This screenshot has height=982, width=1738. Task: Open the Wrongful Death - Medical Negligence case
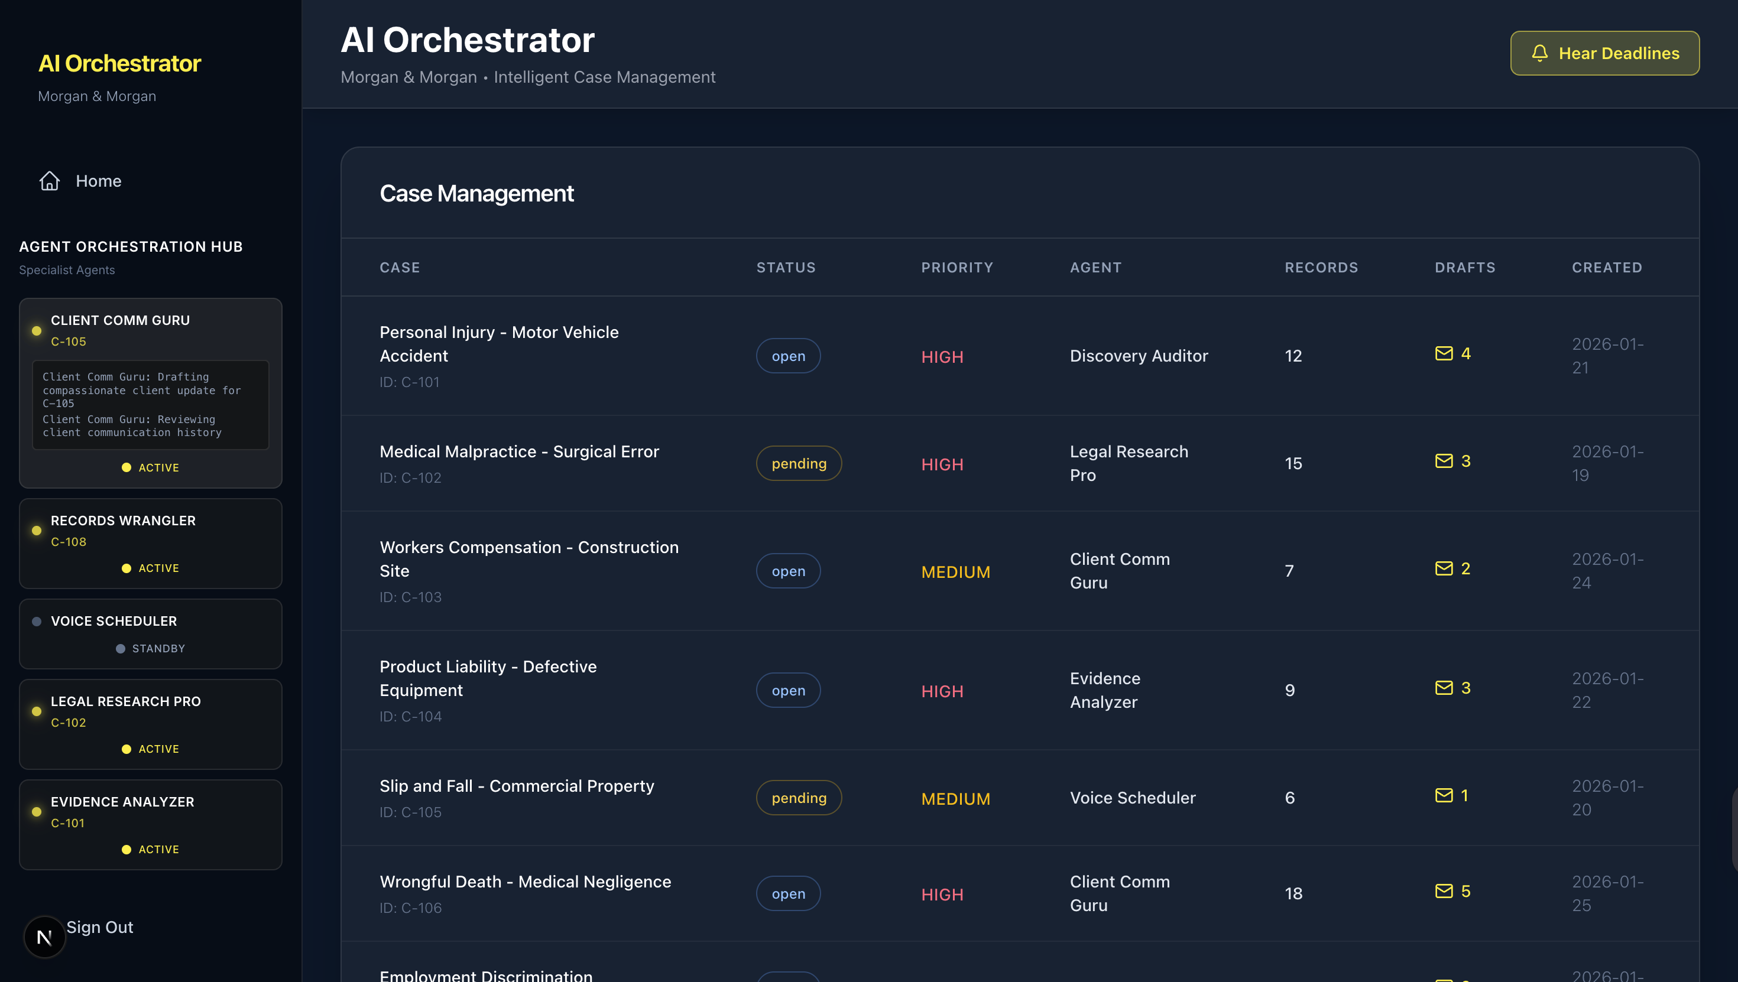525,882
